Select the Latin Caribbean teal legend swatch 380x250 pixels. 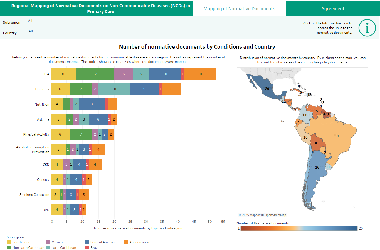pos(48,247)
